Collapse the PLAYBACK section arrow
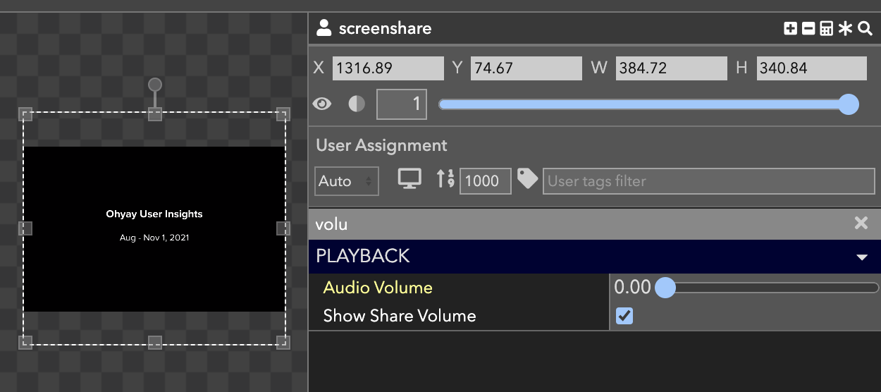Image resolution: width=881 pixels, height=392 pixels. [862, 257]
